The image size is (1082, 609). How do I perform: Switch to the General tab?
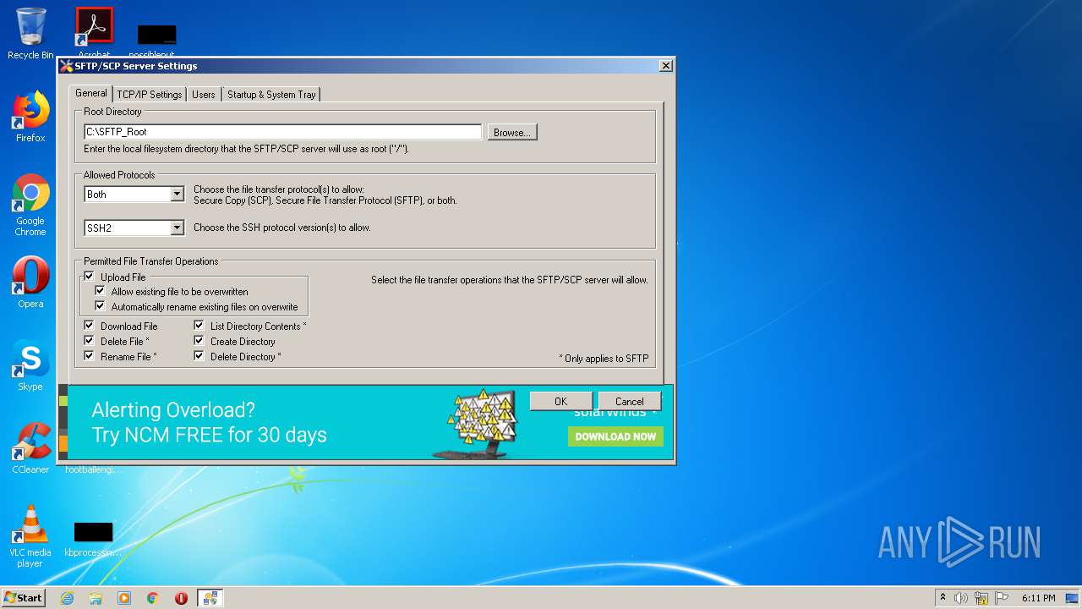pos(91,93)
